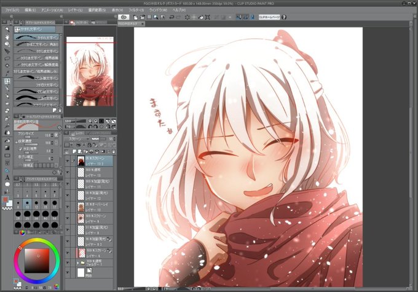Select the Move layer tool in the toolbox
Image resolution: width=418 pixels, height=292 pixels.
7,51
